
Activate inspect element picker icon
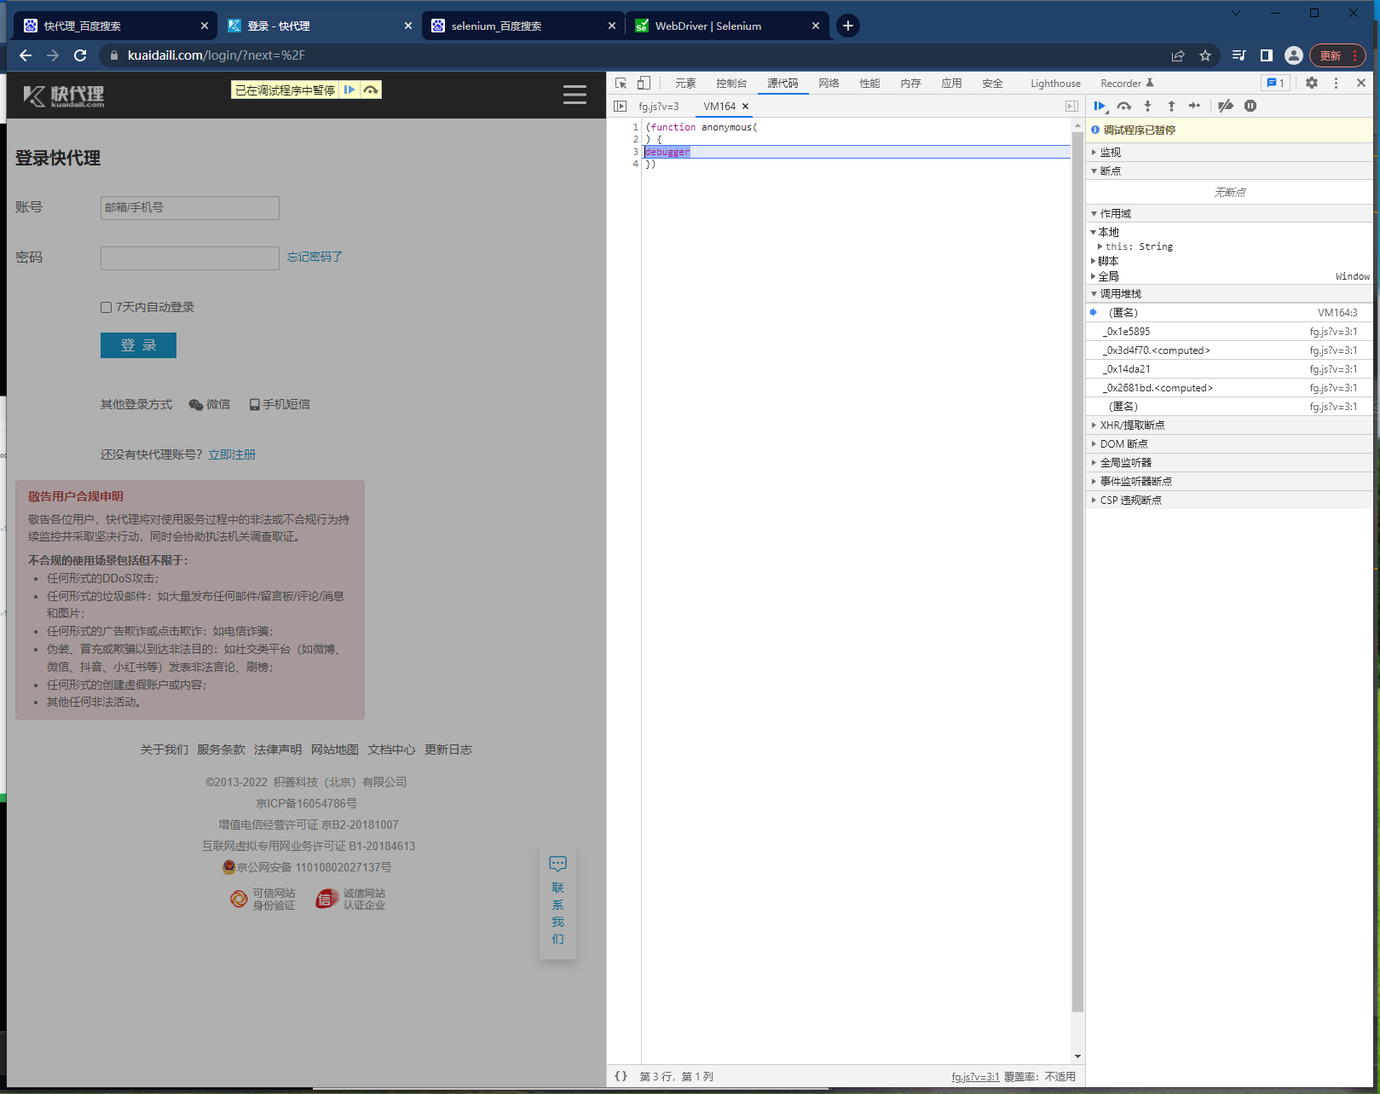pos(621,83)
